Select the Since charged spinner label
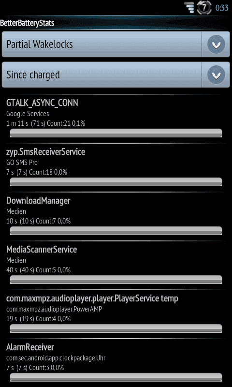This screenshot has height=387, width=232. (33, 75)
